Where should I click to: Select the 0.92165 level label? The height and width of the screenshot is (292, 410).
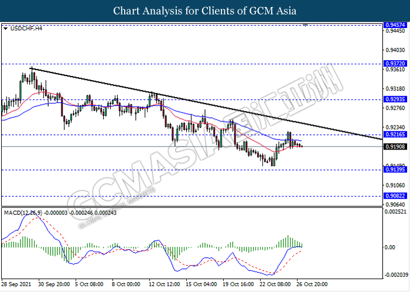click(395, 134)
